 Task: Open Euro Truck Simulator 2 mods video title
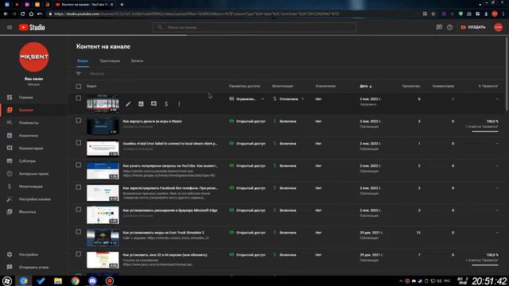163,233
